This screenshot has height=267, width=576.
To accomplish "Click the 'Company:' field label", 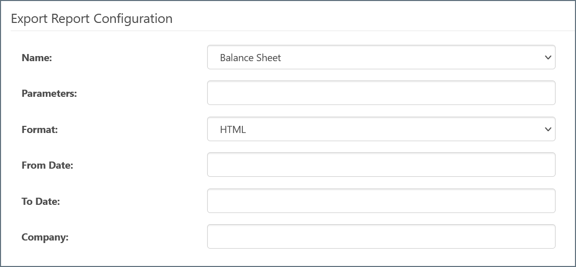I will coord(45,237).
